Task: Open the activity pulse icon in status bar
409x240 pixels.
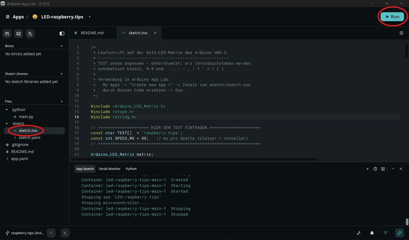Action: click(x=359, y=233)
